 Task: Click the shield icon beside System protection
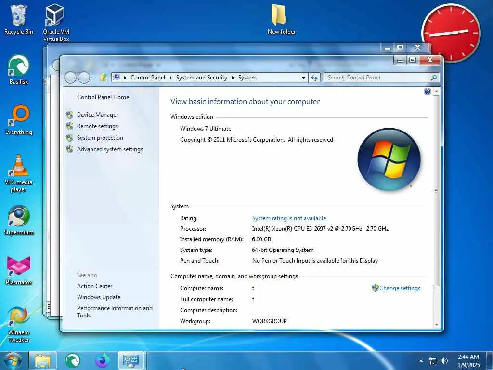click(x=70, y=138)
